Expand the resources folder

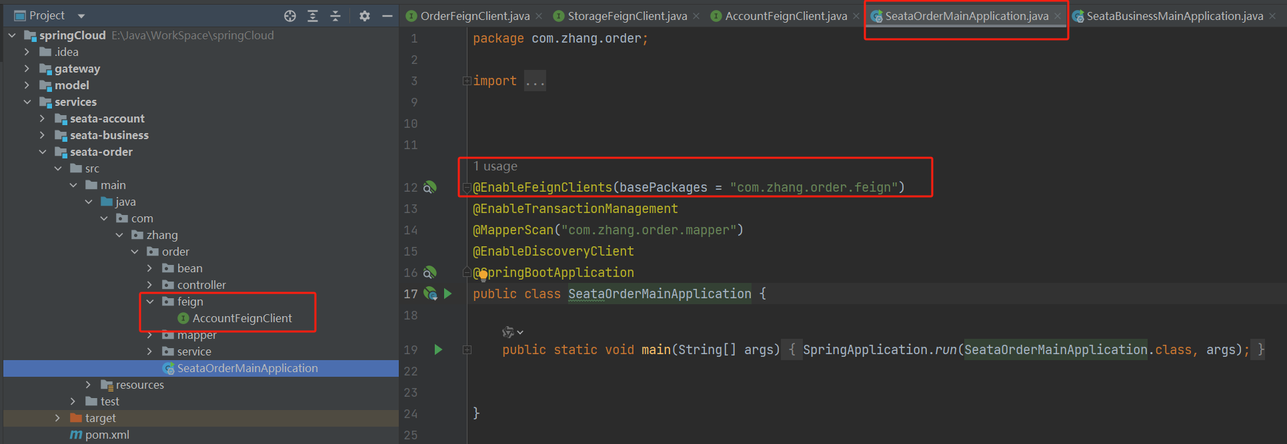(88, 385)
